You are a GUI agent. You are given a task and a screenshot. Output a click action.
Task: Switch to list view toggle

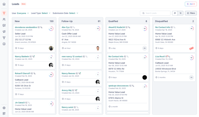(181, 13)
